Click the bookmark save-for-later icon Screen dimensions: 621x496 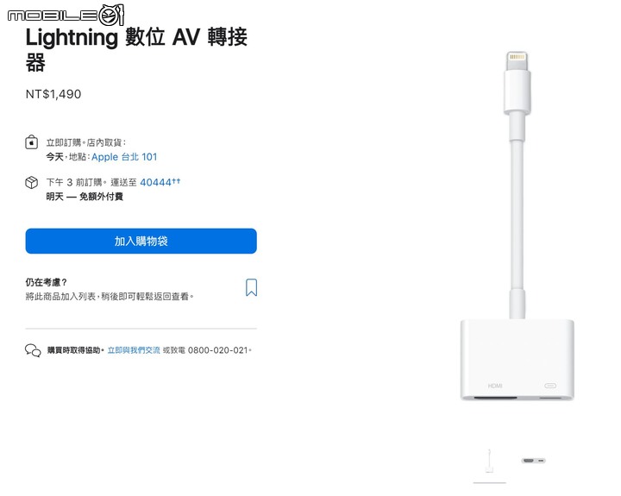pyautogui.click(x=252, y=287)
